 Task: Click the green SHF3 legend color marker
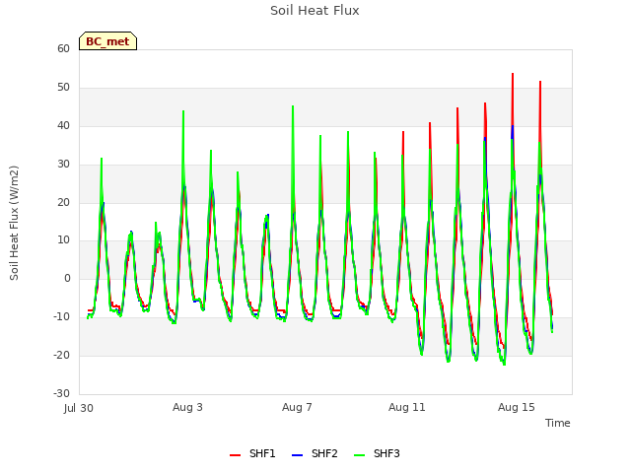click(x=359, y=455)
